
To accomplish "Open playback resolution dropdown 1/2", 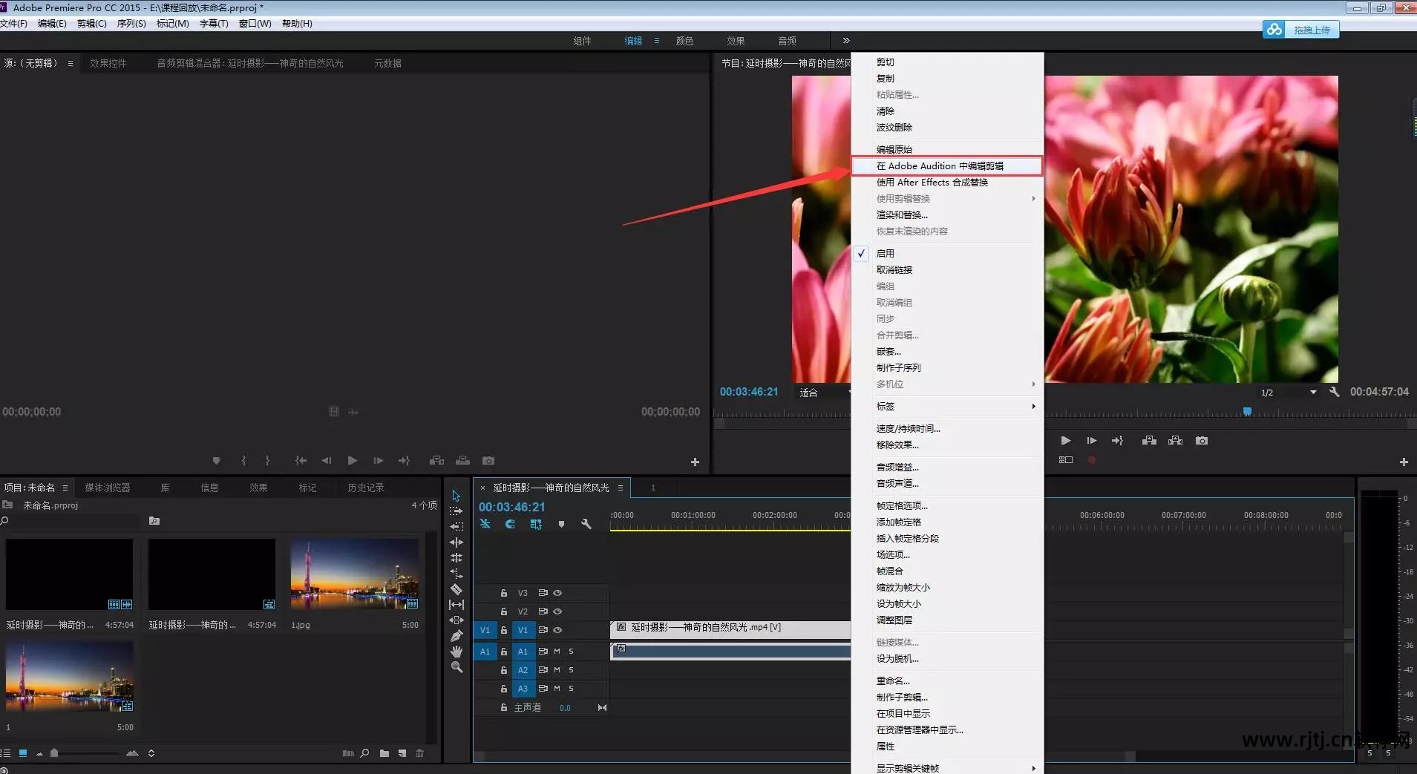I will coord(1288,393).
